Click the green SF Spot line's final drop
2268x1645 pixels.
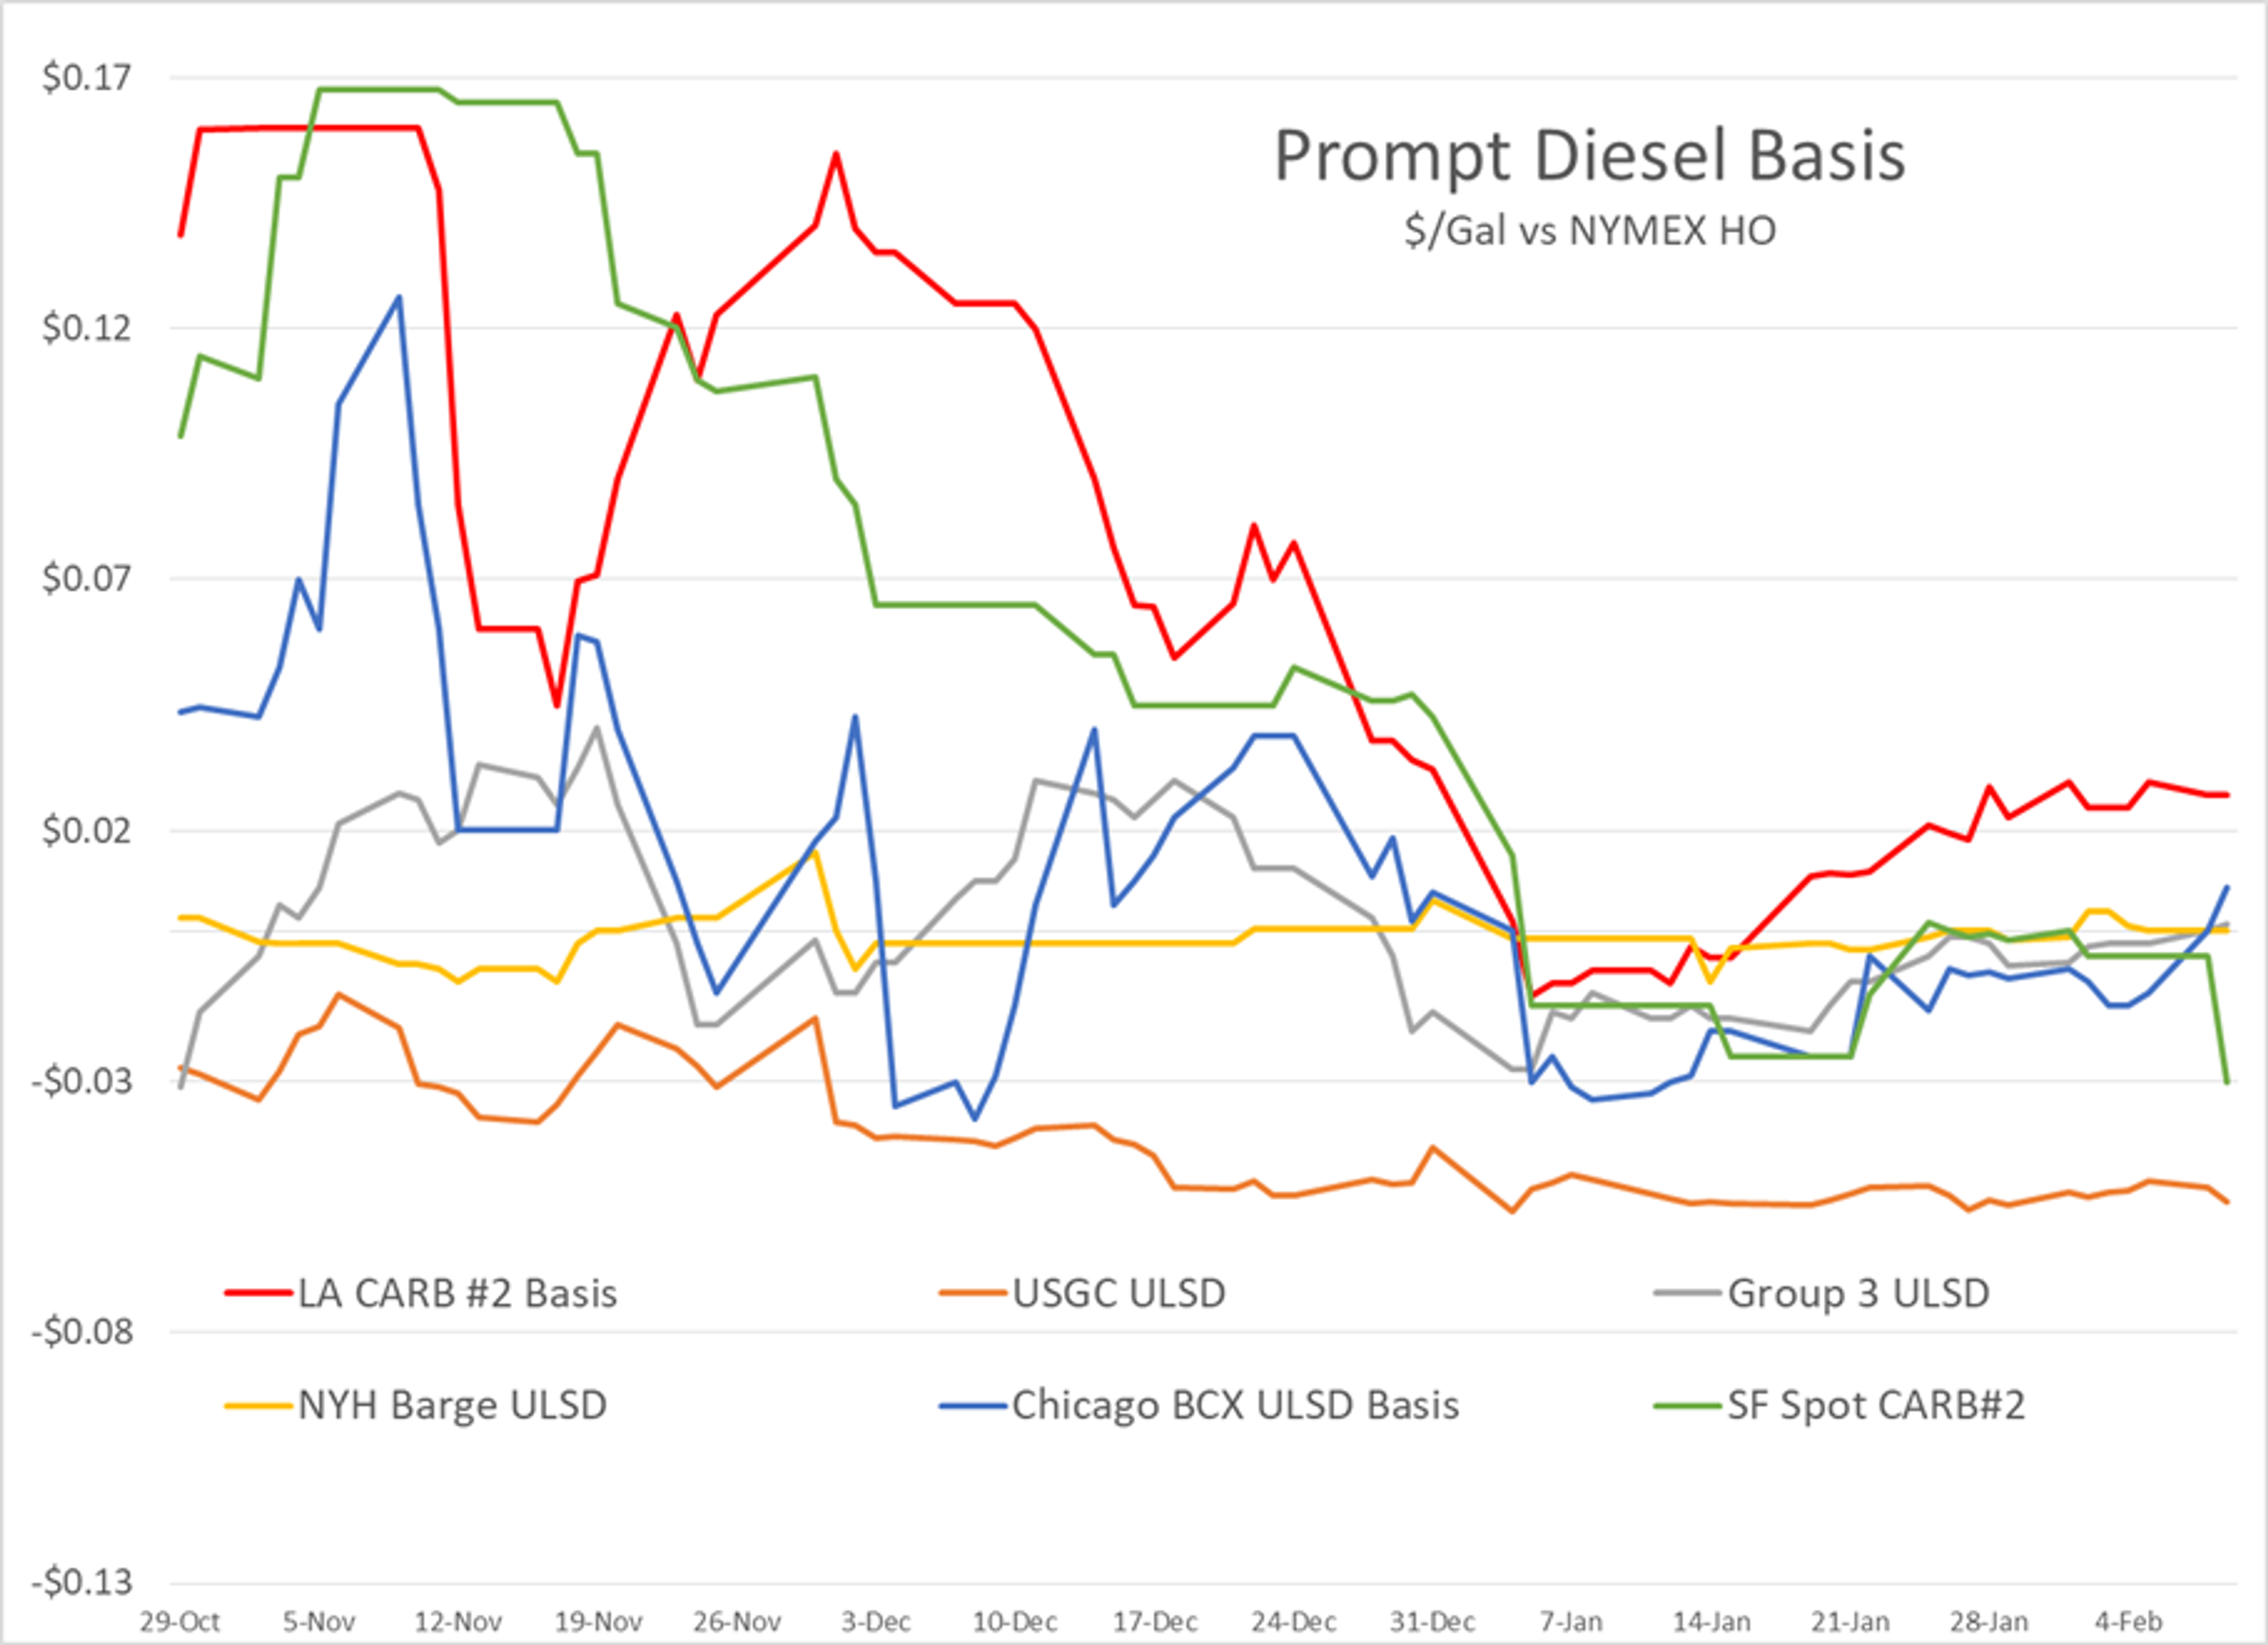2219,1020
